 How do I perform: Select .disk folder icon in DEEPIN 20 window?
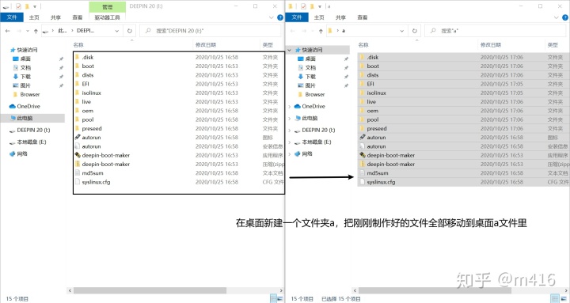click(x=77, y=57)
